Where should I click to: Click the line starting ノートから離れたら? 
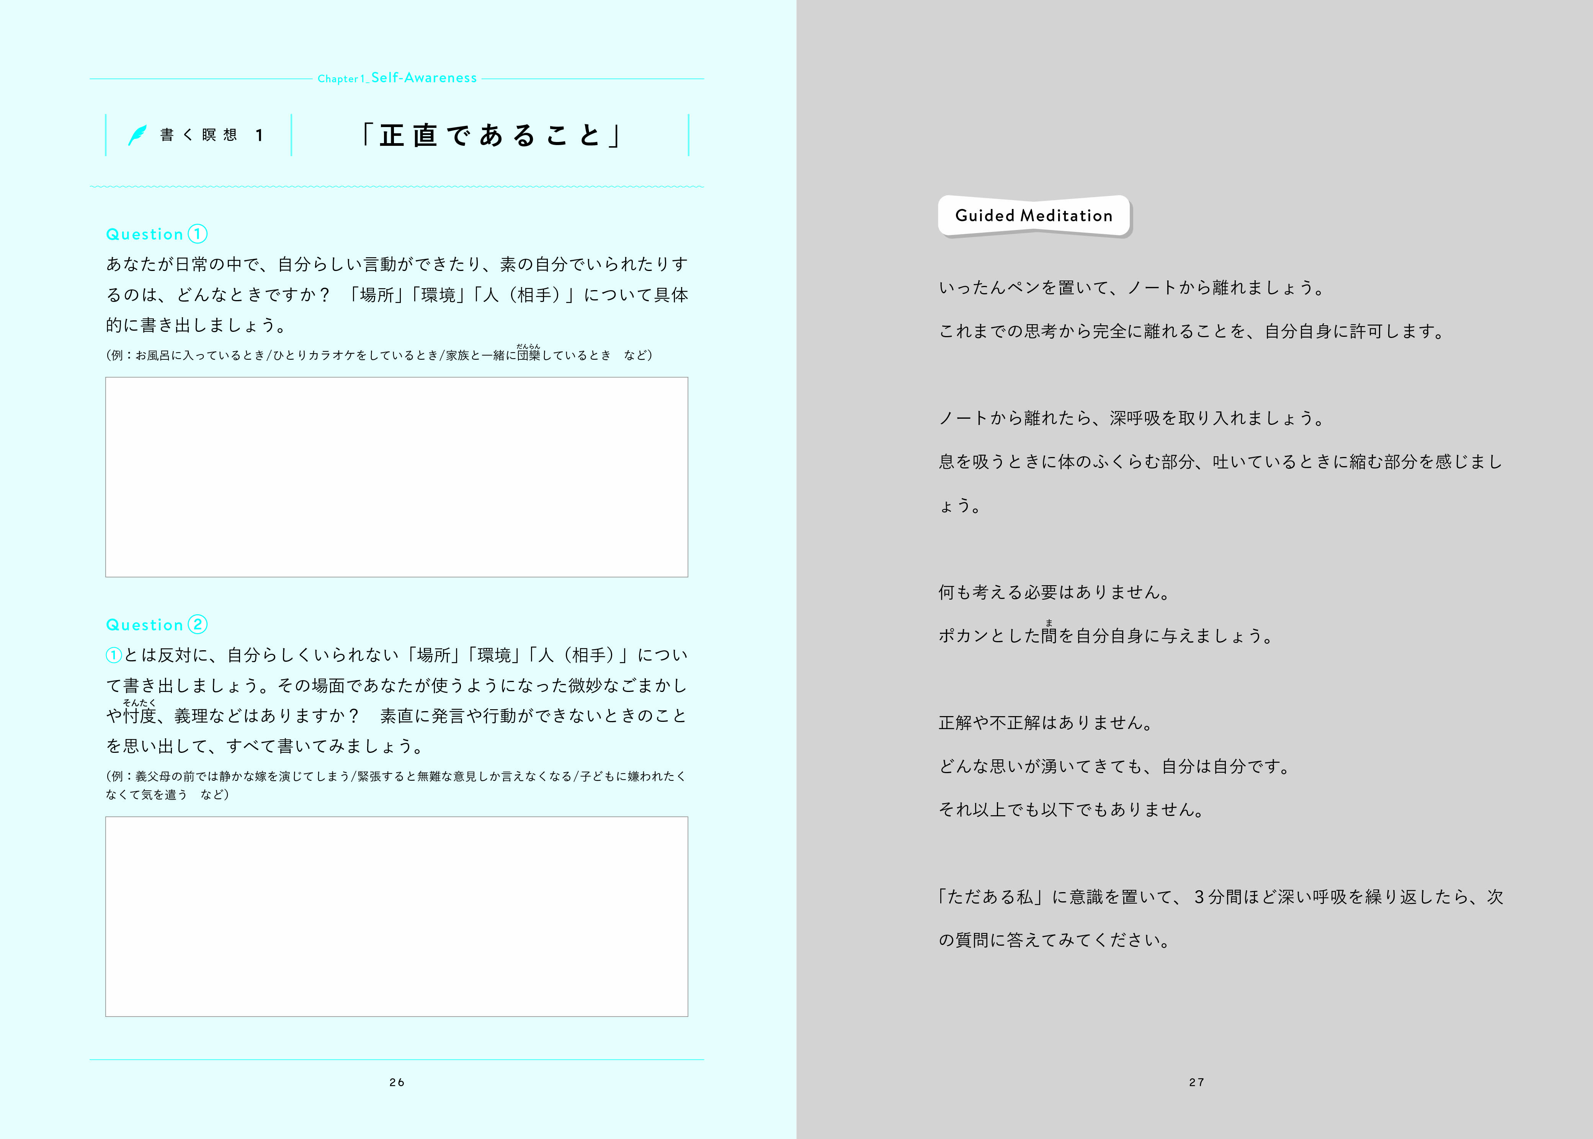coord(1131,418)
